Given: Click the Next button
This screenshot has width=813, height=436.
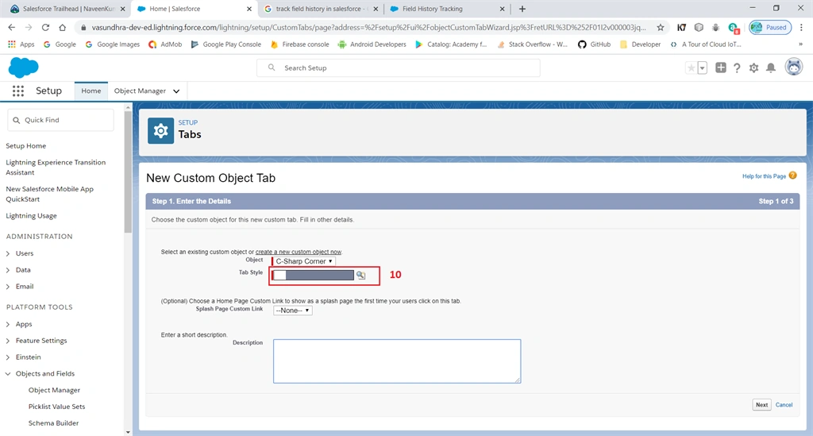Looking at the screenshot, I should pyautogui.click(x=761, y=405).
